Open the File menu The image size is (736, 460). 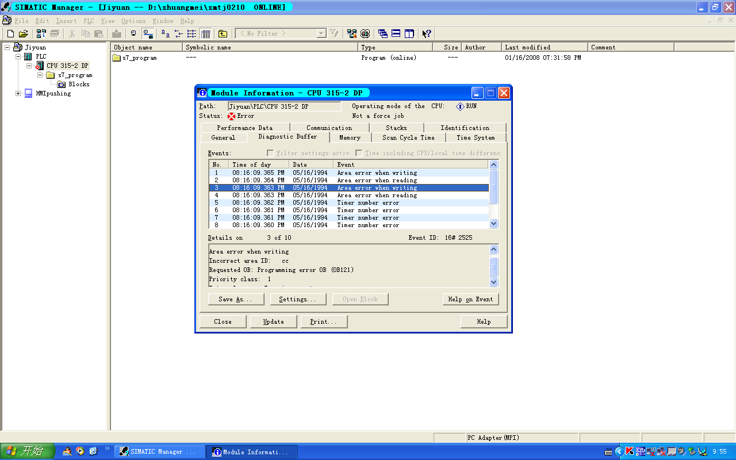(21, 21)
